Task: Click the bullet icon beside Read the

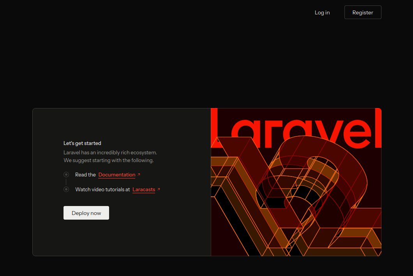Action: pos(66,175)
